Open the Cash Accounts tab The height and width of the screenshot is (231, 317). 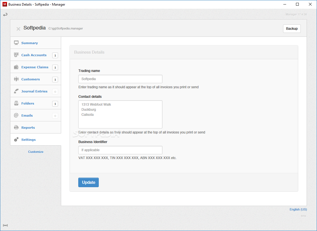tap(36, 55)
